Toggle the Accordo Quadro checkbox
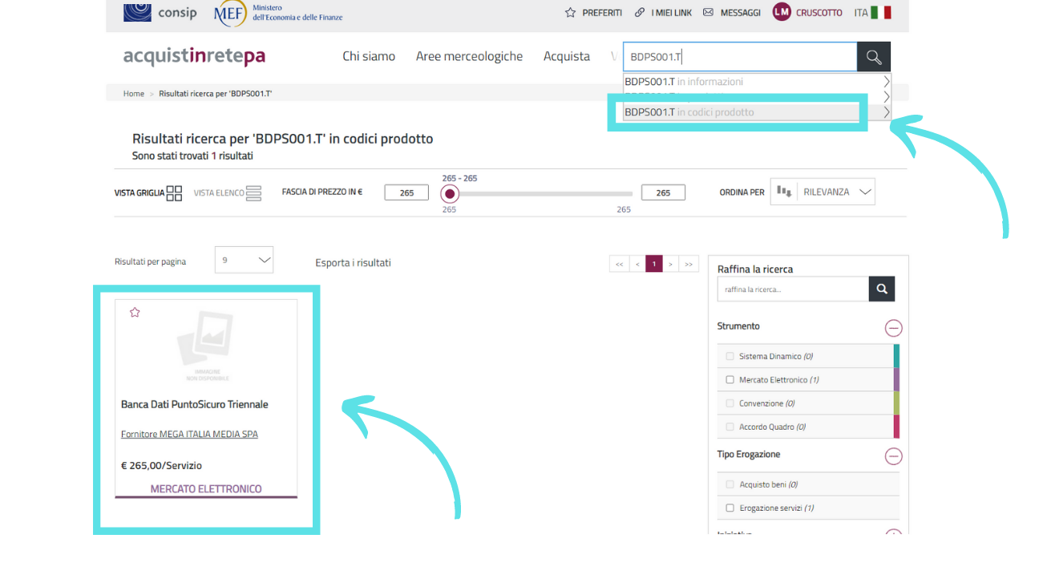This screenshot has width=1047, height=579. click(x=730, y=427)
